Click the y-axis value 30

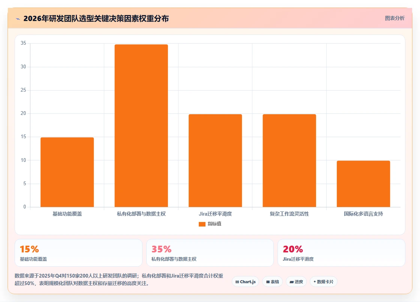pyautogui.click(x=23, y=66)
